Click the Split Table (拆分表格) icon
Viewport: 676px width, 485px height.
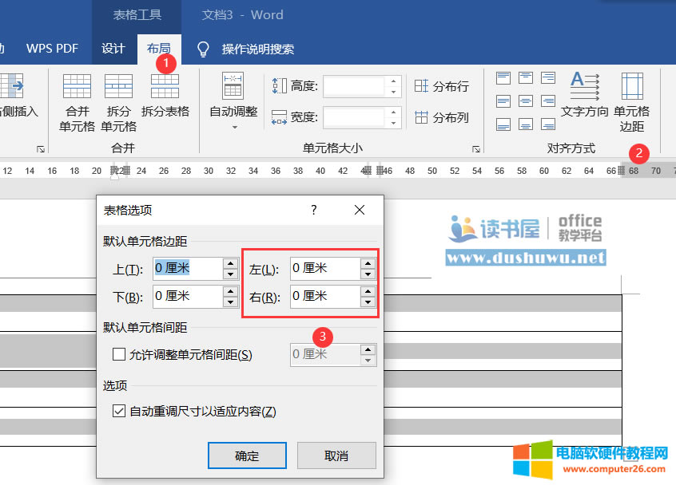(x=165, y=86)
